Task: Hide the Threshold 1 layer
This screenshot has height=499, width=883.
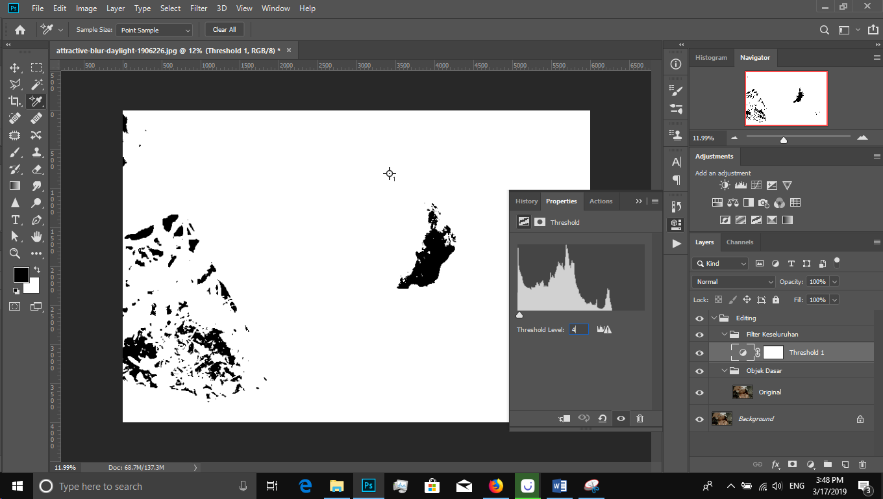Action: [699, 353]
